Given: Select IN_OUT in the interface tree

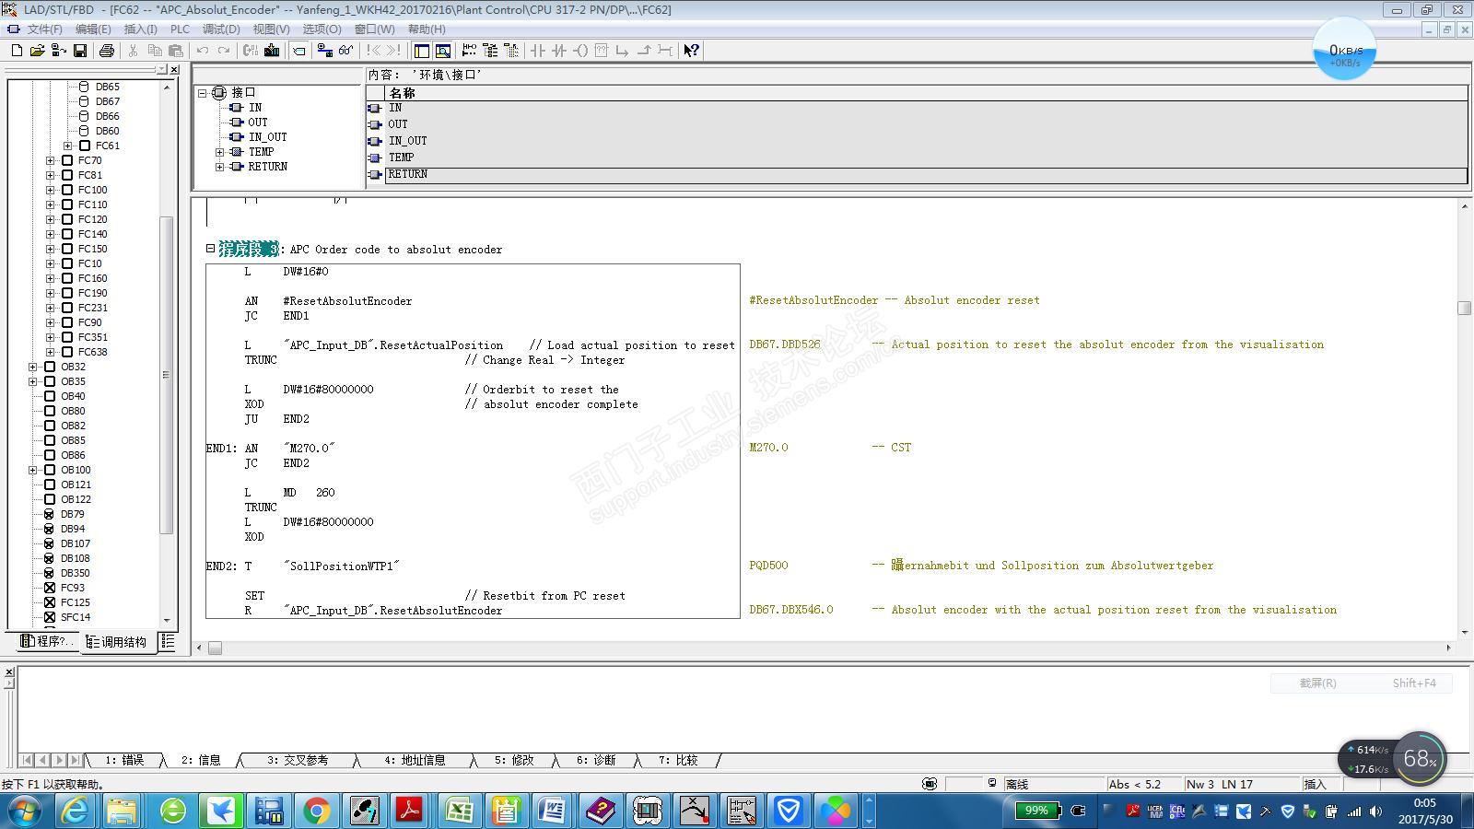Looking at the screenshot, I should [267, 137].
